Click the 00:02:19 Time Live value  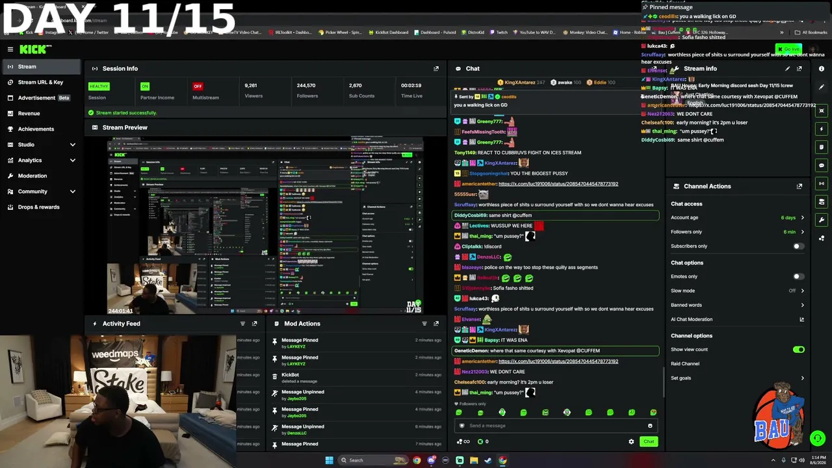(411, 85)
